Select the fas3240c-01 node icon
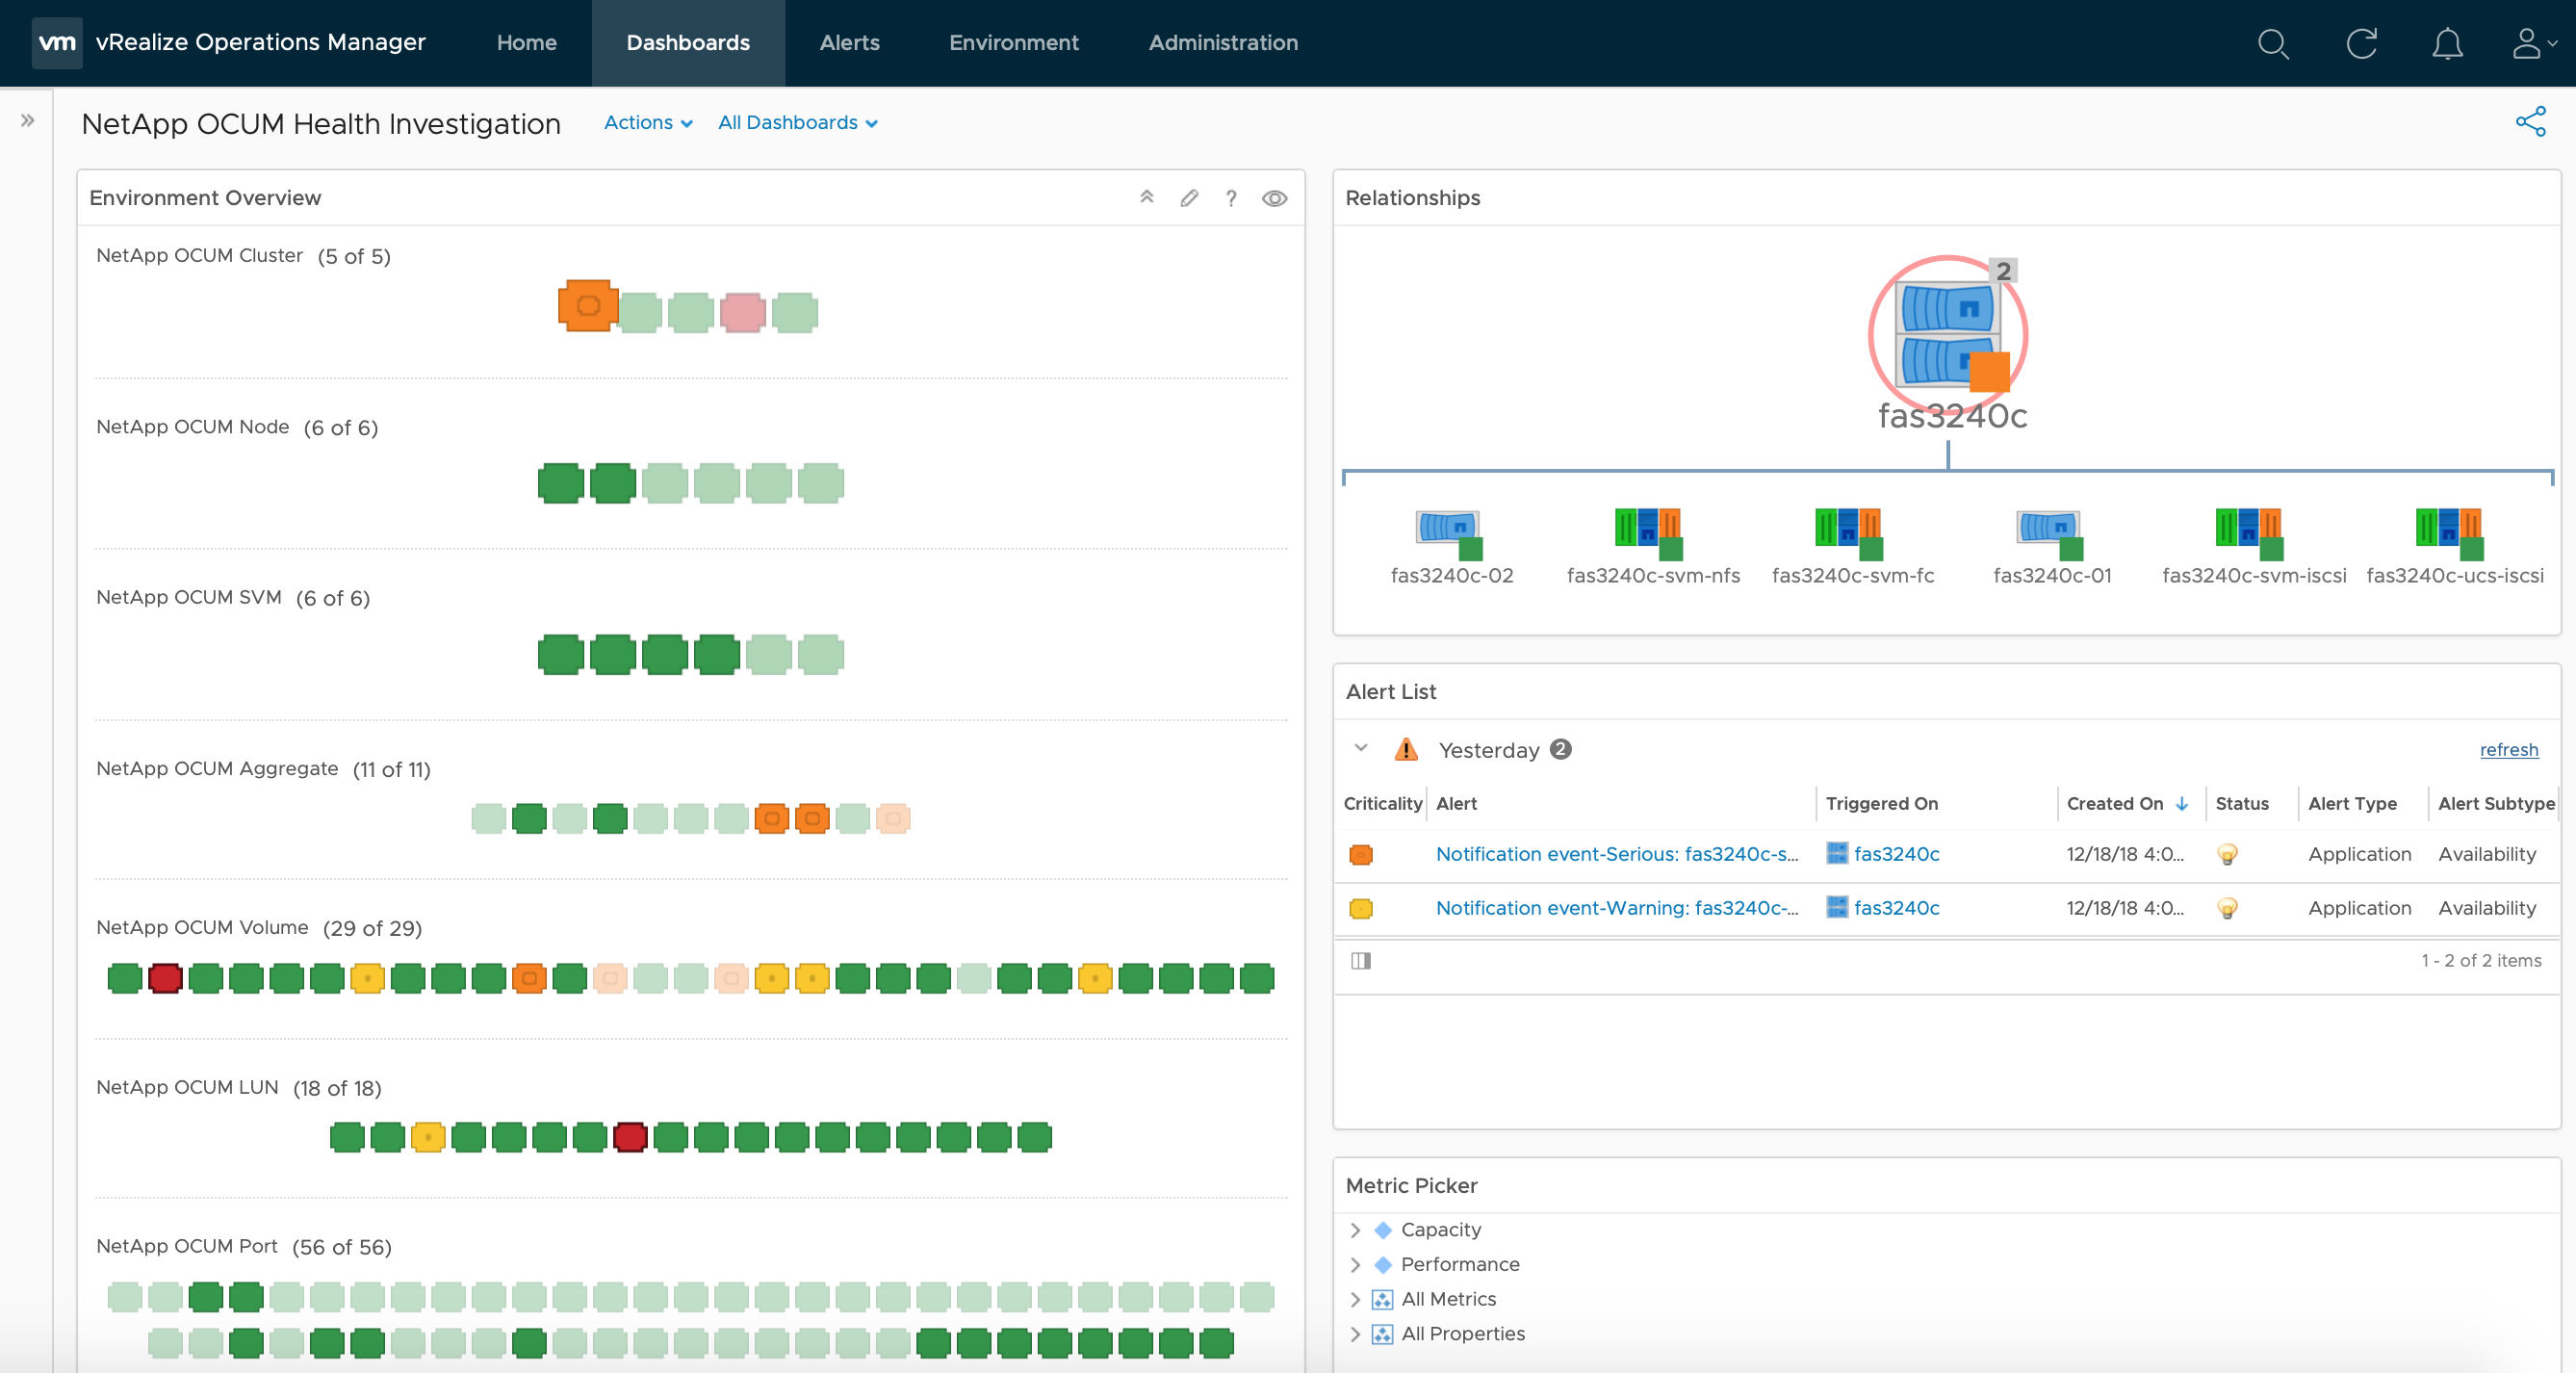Viewport: 2576px width, 1373px height. [2050, 534]
